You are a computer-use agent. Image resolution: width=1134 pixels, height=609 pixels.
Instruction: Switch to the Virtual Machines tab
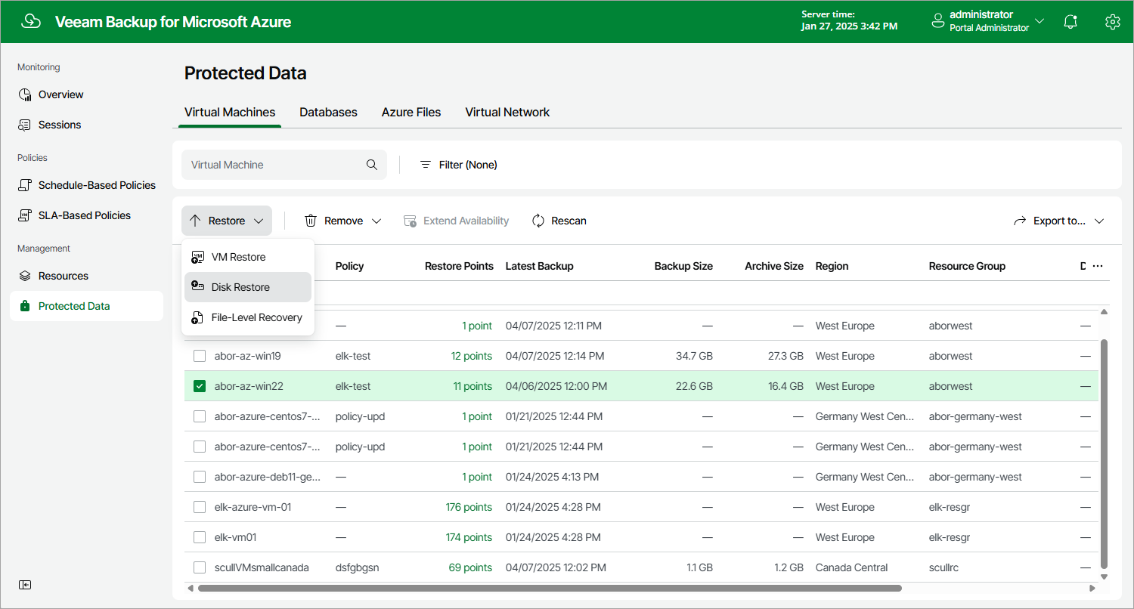click(x=230, y=112)
